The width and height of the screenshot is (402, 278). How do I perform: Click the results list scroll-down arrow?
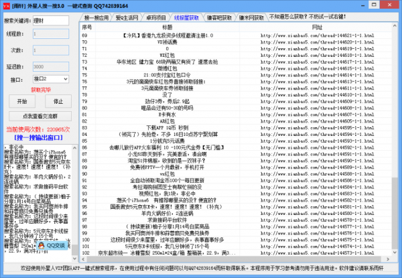395,253
